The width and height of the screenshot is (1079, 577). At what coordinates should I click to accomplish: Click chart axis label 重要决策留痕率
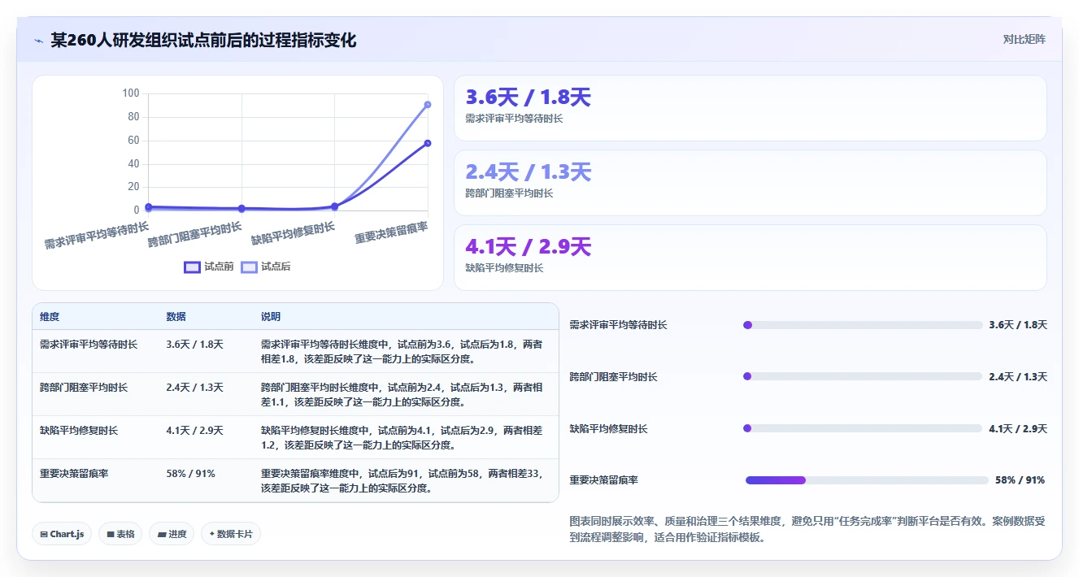pyautogui.click(x=391, y=232)
